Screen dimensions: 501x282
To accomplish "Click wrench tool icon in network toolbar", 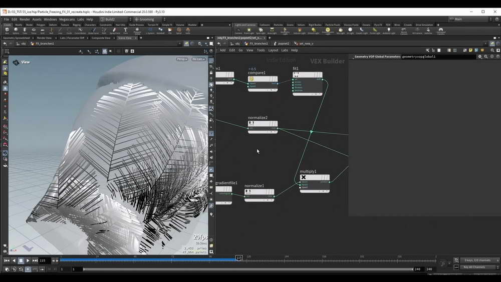I will 427,50.
